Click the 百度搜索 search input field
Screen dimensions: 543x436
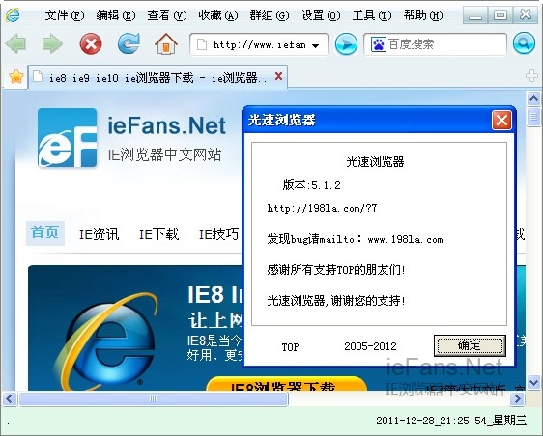pyautogui.click(x=436, y=44)
